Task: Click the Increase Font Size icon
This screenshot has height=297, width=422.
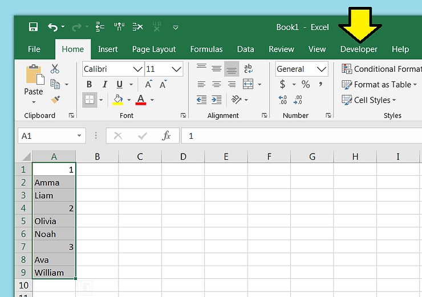Action: tap(148, 84)
